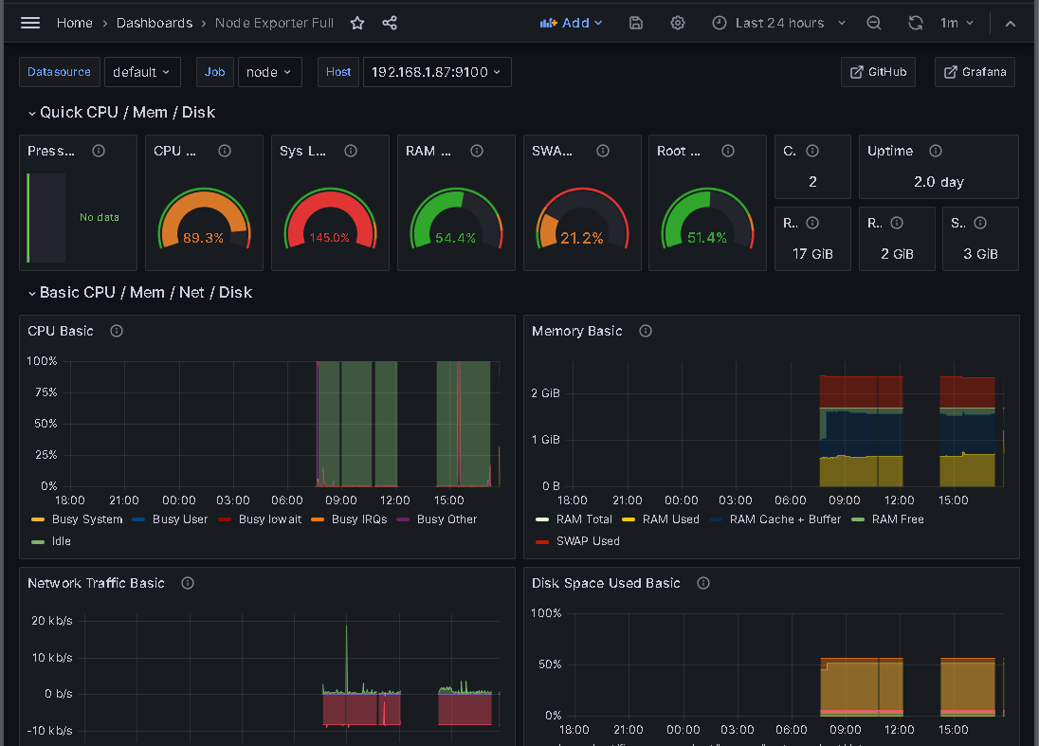Show info for Network Traffic Basic panel
The height and width of the screenshot is (746, 1039).
coord(189,583)
